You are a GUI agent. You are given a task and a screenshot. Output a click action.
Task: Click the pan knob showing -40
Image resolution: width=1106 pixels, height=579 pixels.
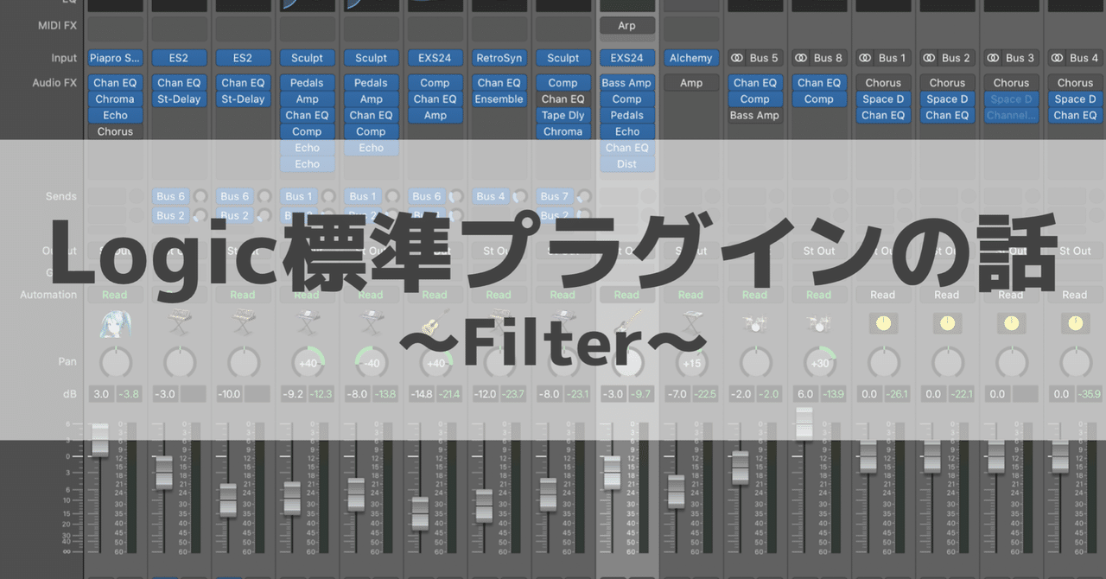click(x=371, y=363)
